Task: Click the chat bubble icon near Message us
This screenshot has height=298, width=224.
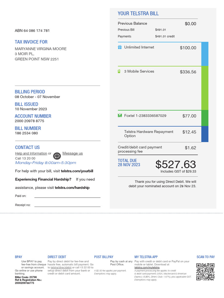Action: (x=57, y=156)
